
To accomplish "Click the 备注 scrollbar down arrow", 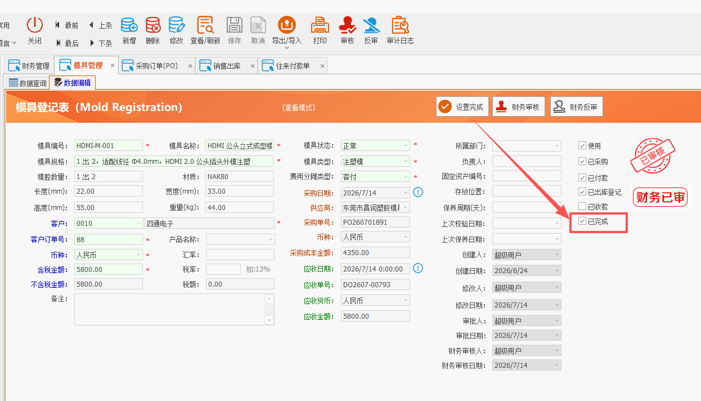I will click(x=269, y=320).
